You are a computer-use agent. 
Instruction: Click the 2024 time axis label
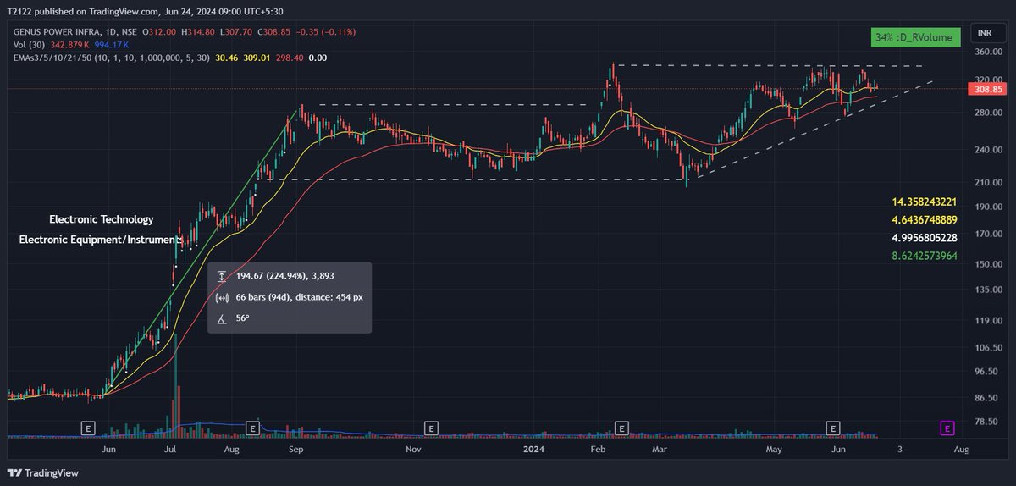tap(532, 450)
